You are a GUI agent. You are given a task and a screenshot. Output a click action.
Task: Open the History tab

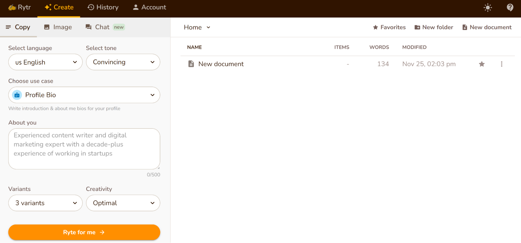103,7
